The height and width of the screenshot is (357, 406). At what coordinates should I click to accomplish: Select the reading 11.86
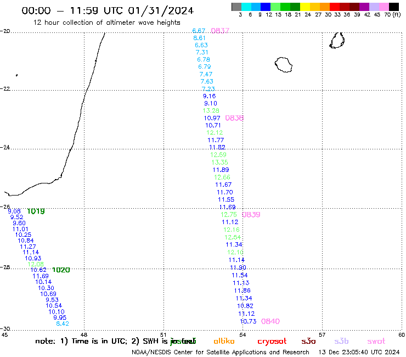point(243,291)
